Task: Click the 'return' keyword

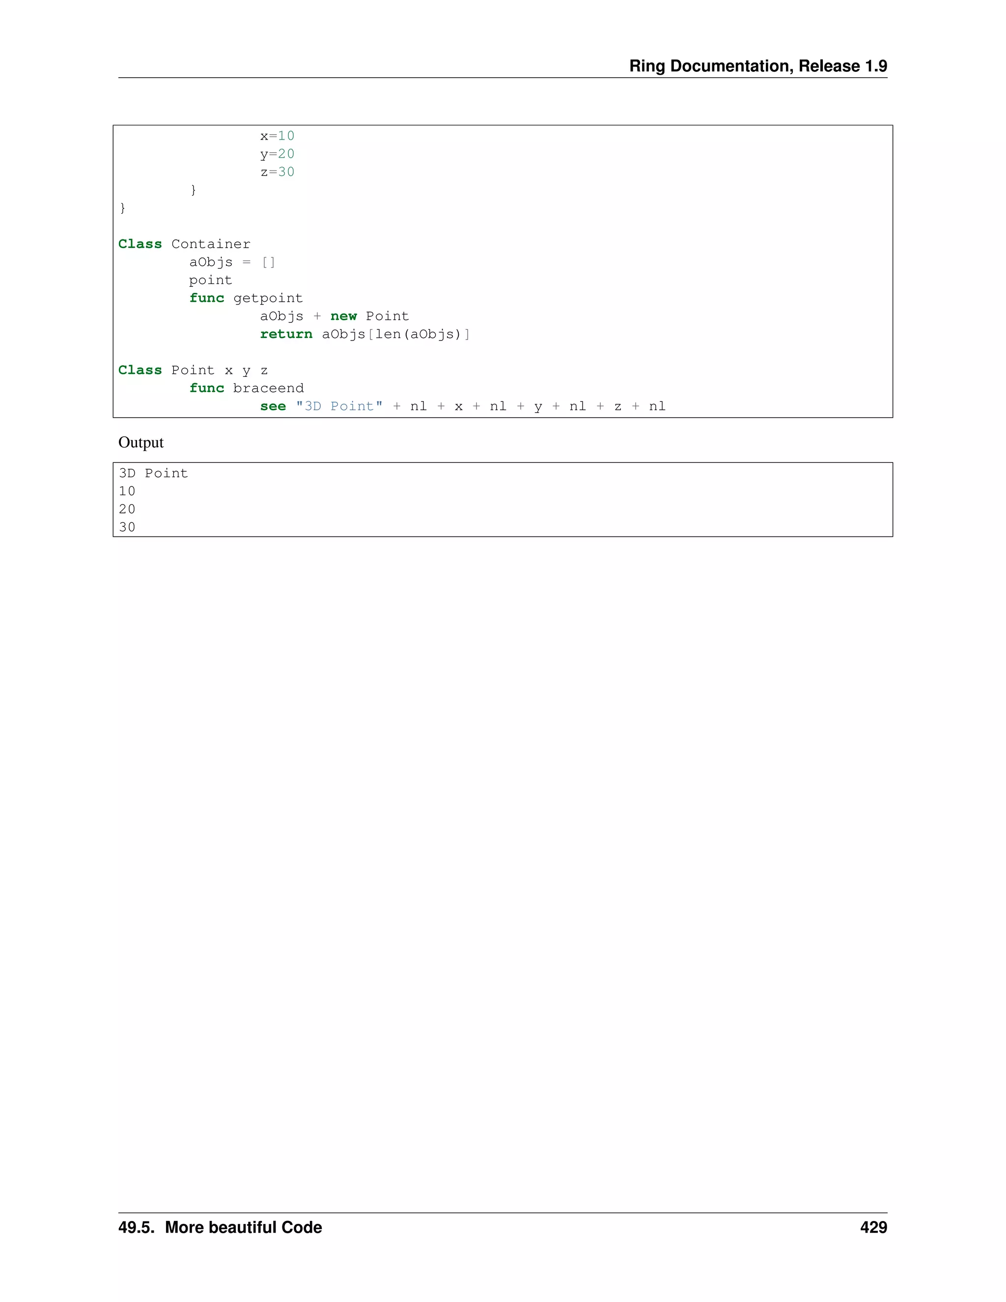Action: [x=285, y=335]
